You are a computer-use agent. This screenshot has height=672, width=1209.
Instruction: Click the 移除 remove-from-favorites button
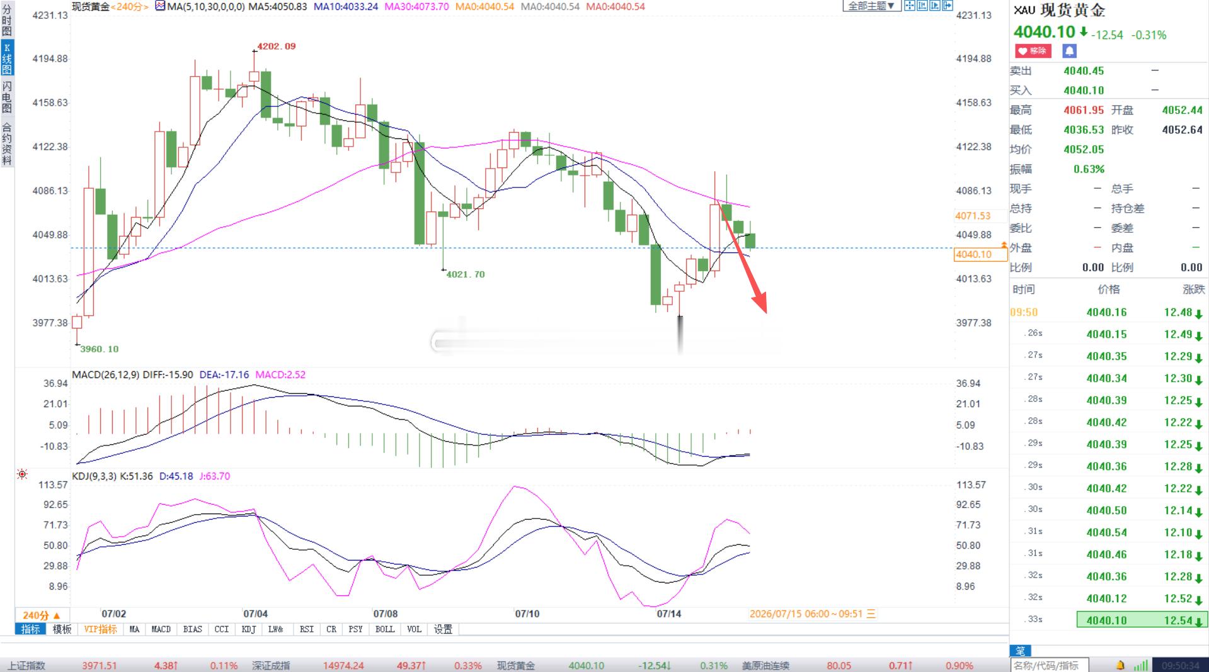[1033, 51]
